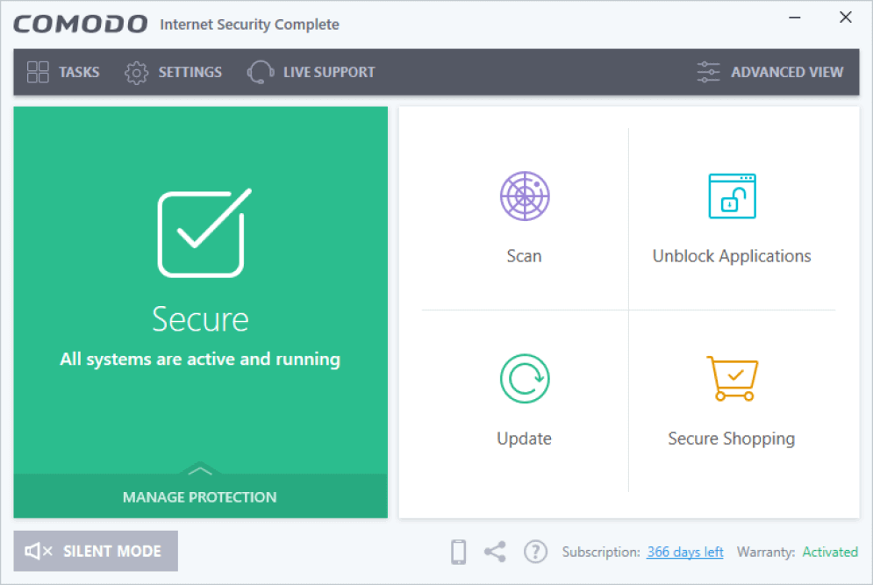
Task: Click the Activated warranty status
Action: pos(830,552)
